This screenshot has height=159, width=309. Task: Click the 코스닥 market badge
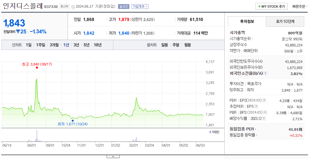64,6
